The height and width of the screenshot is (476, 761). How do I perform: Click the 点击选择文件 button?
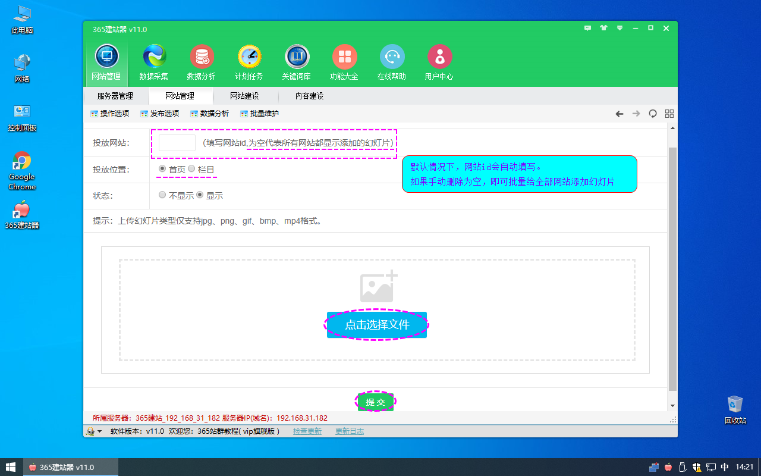click(377, 325)
